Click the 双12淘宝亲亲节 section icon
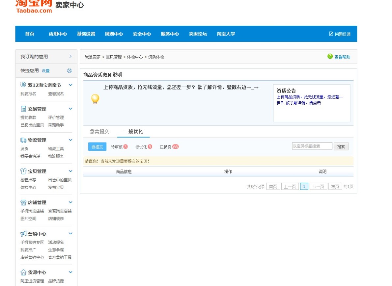This screenshot has width=392, height=286. pyautogui.click(x=23, y=85)
